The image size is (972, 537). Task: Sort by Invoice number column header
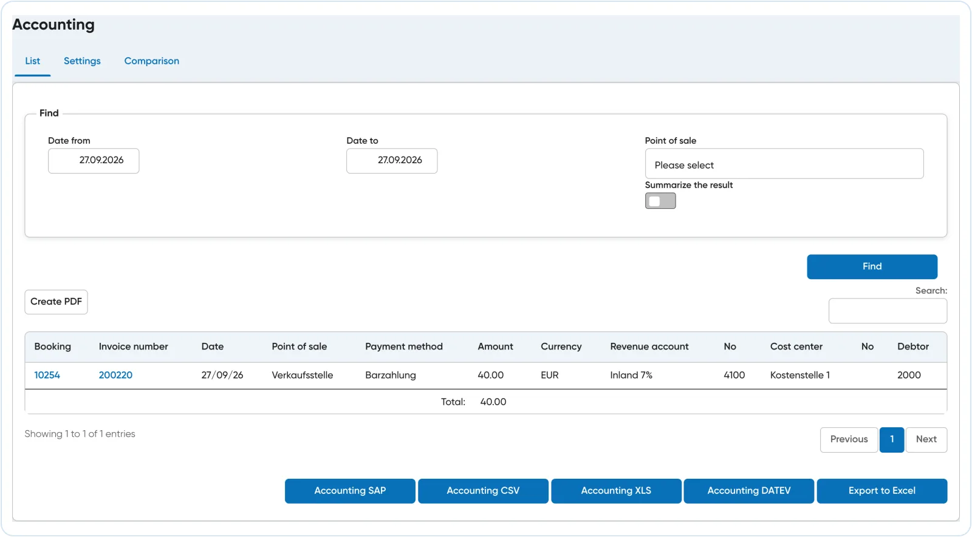(134, 347)
